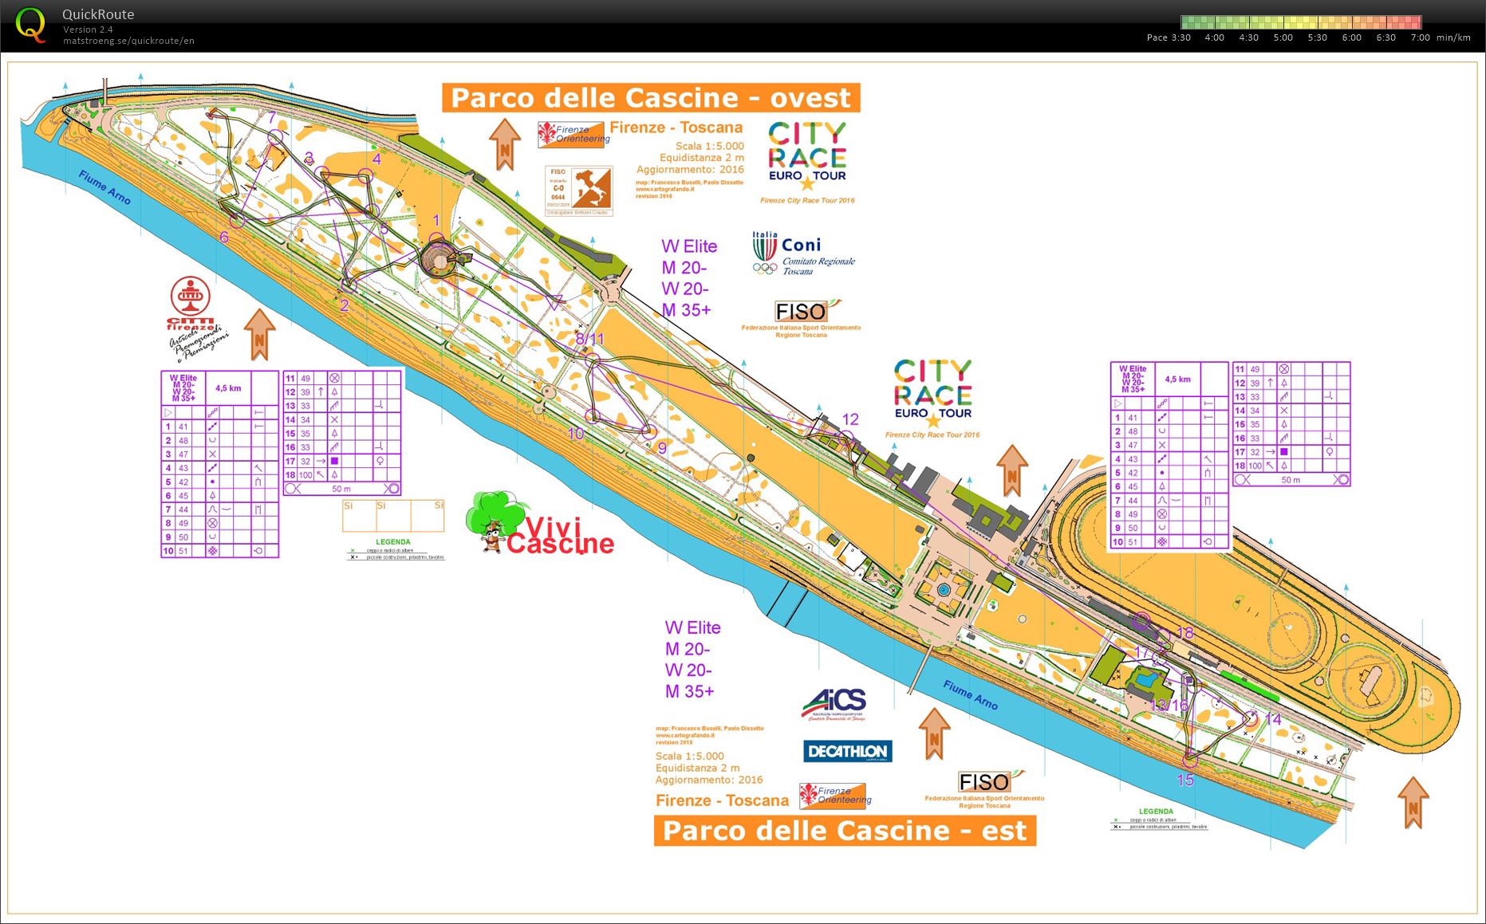Click the purple start triangle on the map
The width and height of the screenshot is (1486, 924).
point(555,301)
